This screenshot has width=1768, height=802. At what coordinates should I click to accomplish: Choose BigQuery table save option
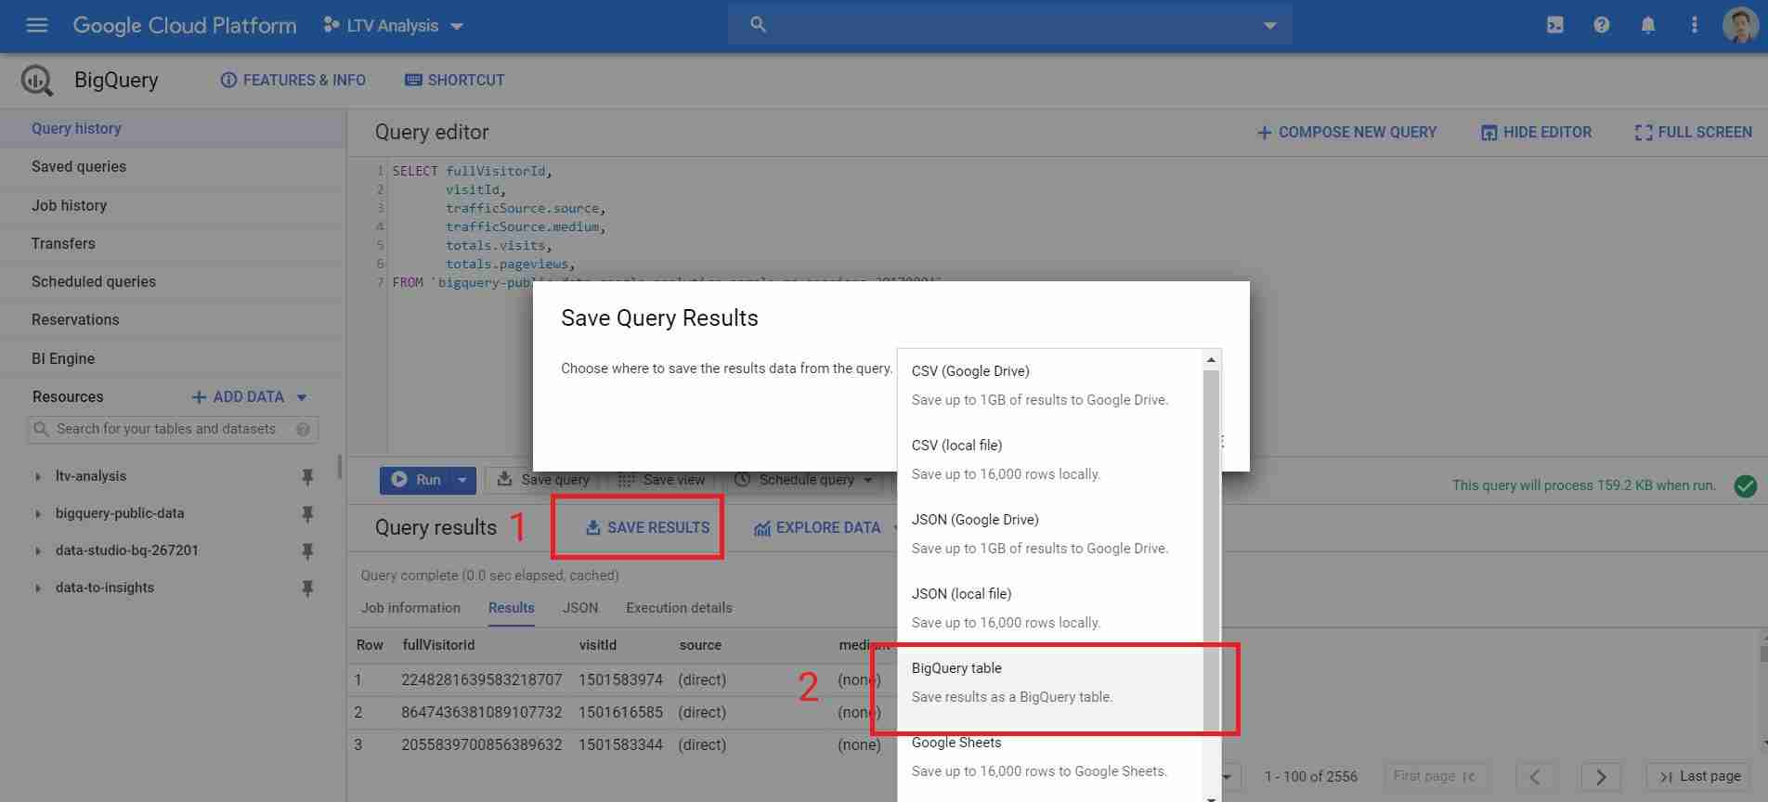click(1050, 682)
